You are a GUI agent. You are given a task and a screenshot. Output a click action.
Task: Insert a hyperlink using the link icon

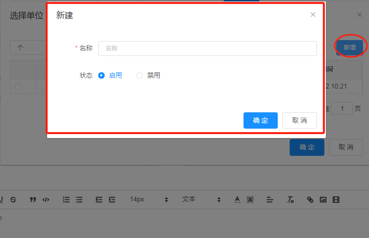[310, 199]
